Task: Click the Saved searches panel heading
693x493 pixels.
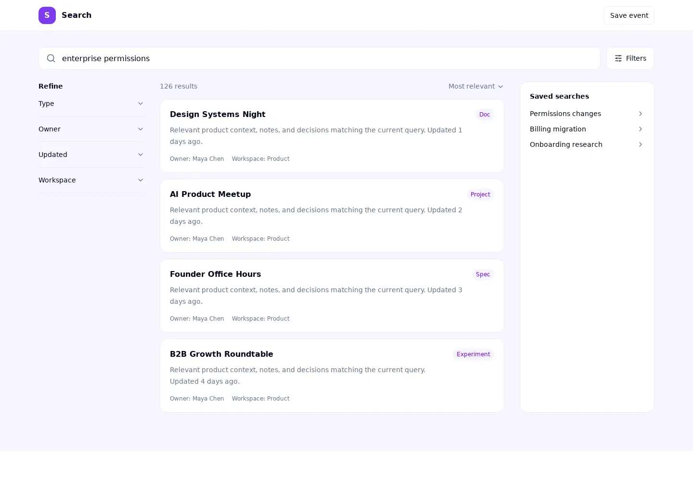Action: 559,96
